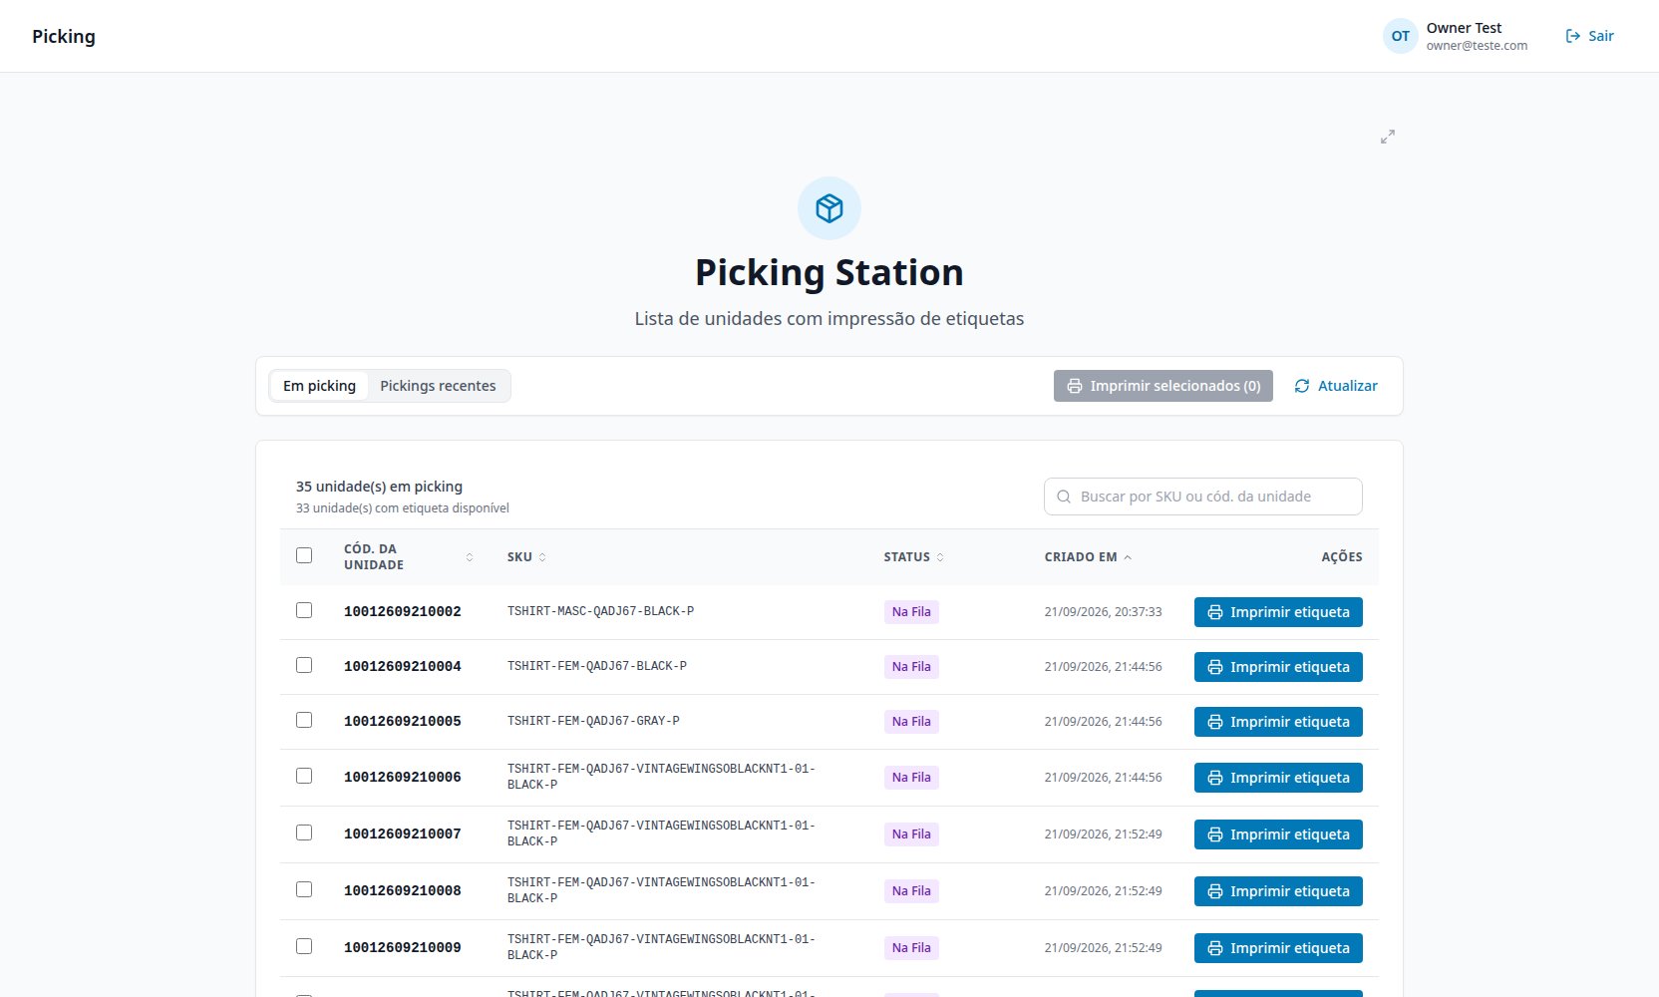This screenshot has width=1659, height=997.
Task: Sort by the SKU column arrows
Action: 542,557
